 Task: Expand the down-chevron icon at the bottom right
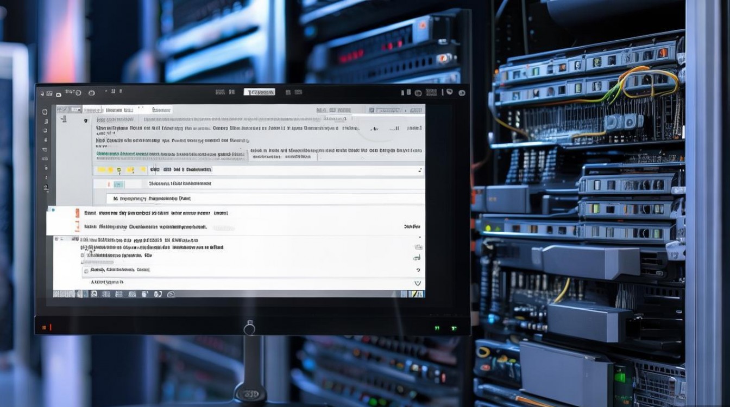click(x=417, y=283)
